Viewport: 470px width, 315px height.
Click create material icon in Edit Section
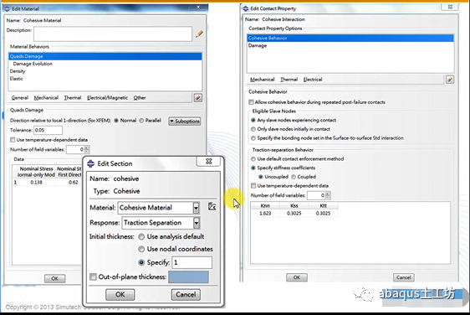click(x=212, y=206)
